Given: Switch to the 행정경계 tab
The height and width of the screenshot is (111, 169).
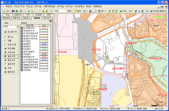Looking at the screenshot, I should click(6, 18).
